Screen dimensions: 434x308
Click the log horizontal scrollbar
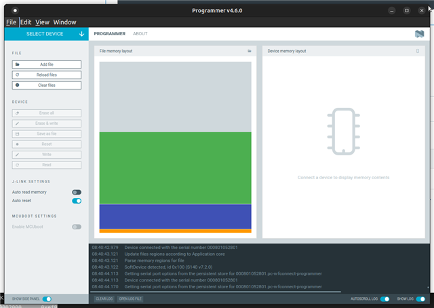point(216,292)
